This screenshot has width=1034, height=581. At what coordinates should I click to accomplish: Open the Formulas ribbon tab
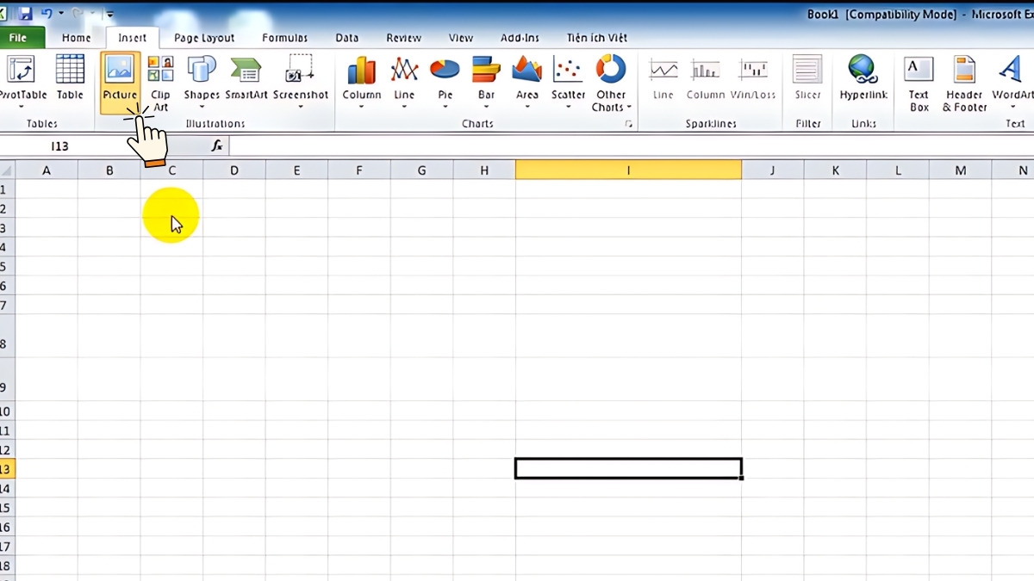tap(284, 38)
